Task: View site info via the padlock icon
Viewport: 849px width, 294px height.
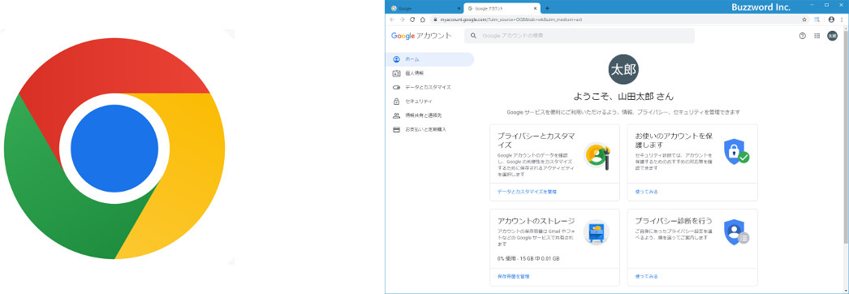Action: 435,19
